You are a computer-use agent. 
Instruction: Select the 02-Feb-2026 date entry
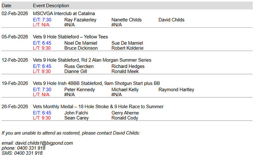pyautogui.click(x=15, y=14)
